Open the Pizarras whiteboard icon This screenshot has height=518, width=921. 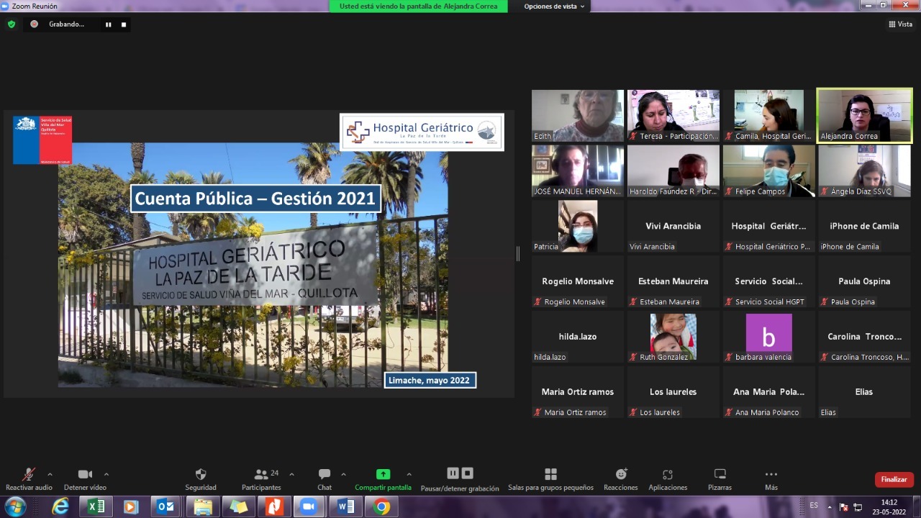[x=720, y=475]
